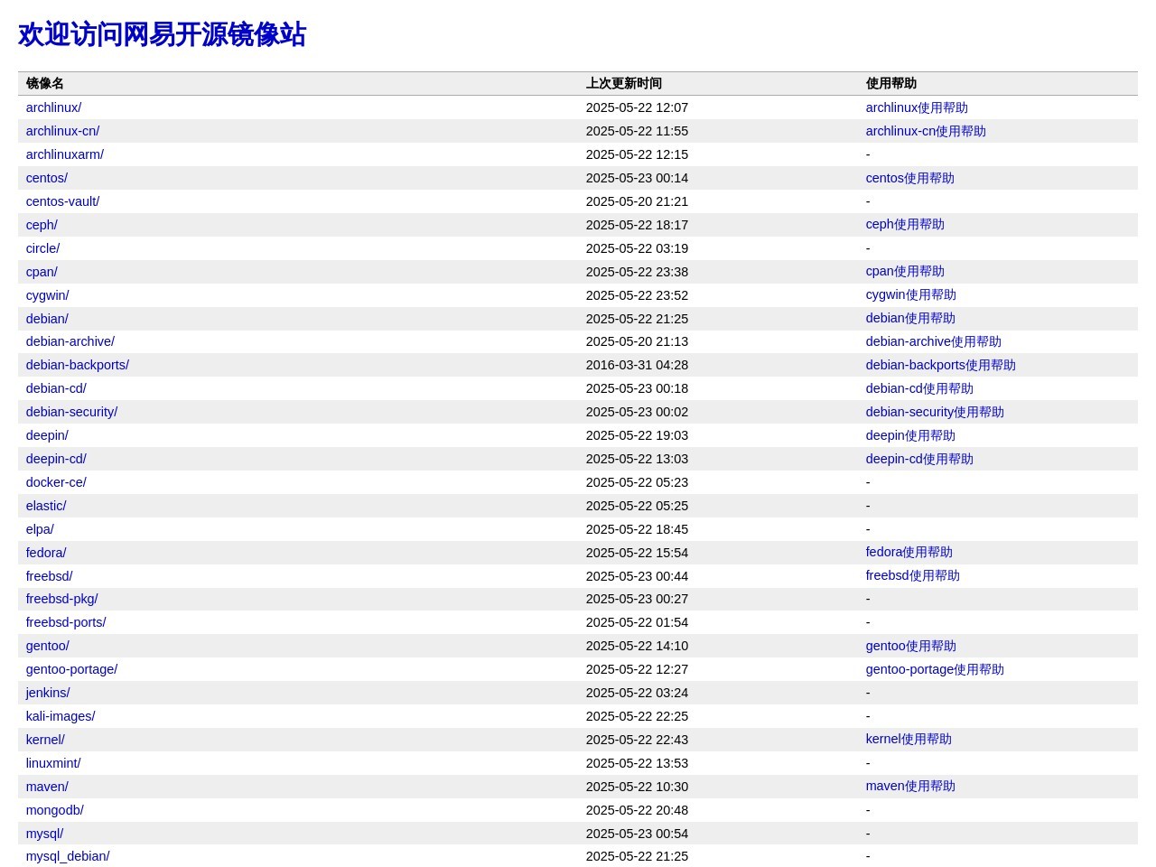
Task: View maven使用帮助 help link
Action: 910,786
